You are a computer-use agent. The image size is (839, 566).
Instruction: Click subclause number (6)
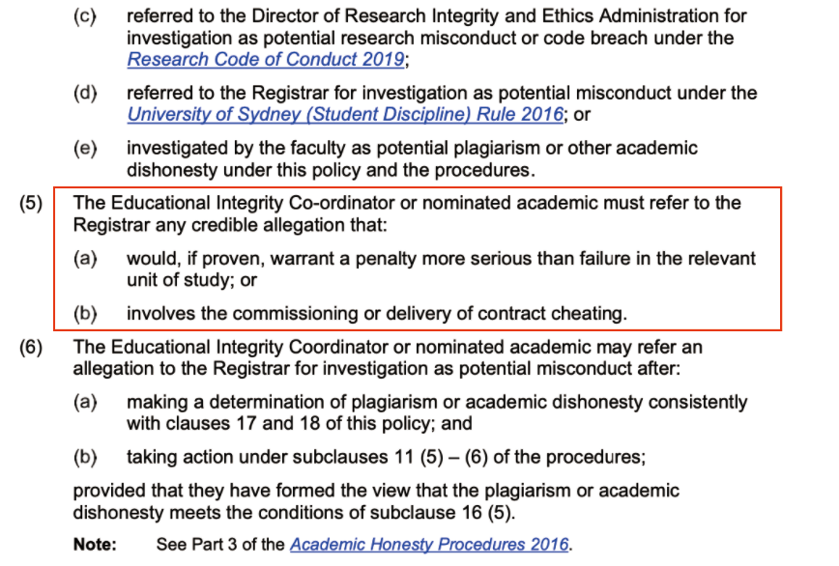pos(31,347)
